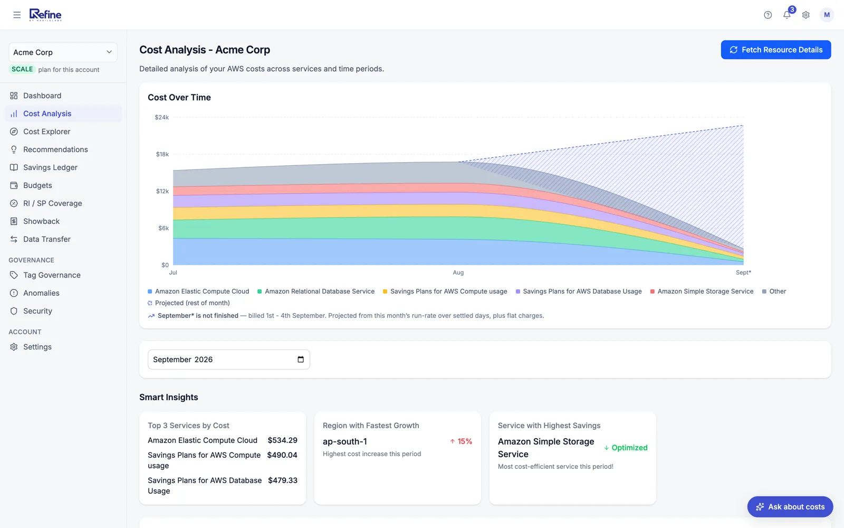Click the 15% growth indicator
Viewport: 844px width, 528px height.
point(461,441)
